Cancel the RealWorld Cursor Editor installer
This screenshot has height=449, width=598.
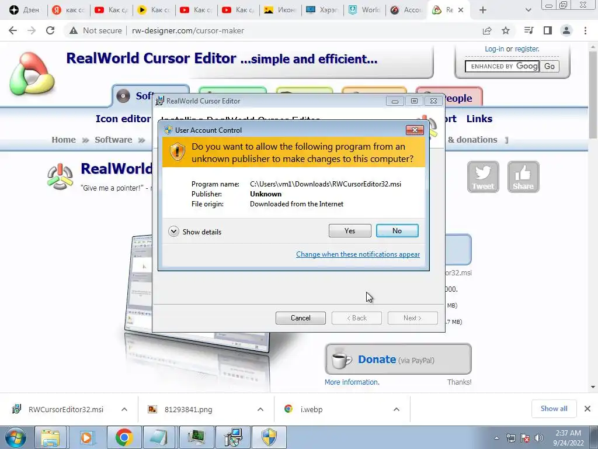click(301, 318)
